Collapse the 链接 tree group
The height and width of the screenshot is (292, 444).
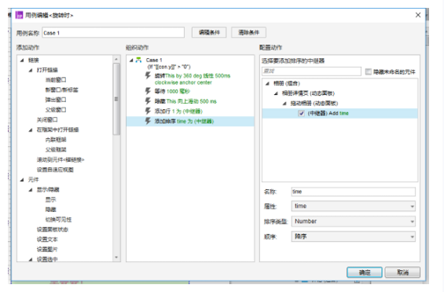22,60
